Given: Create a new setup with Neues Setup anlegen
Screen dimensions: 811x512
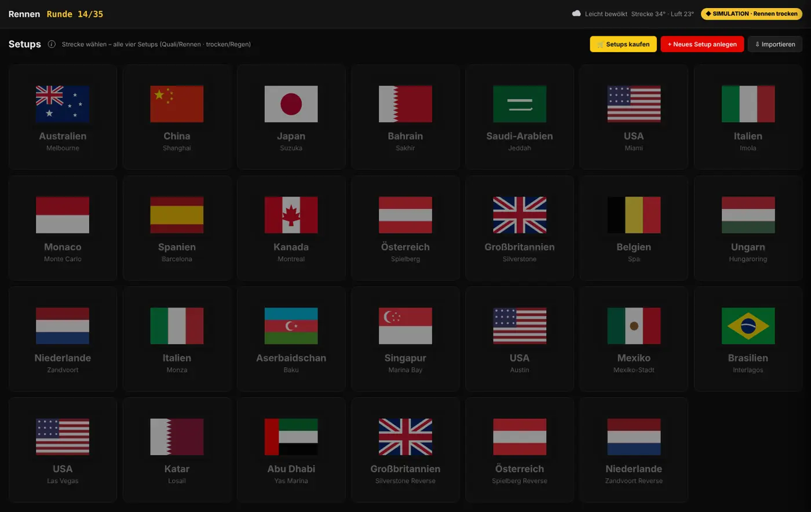Looking at the screenshot, I should [702, 44].
